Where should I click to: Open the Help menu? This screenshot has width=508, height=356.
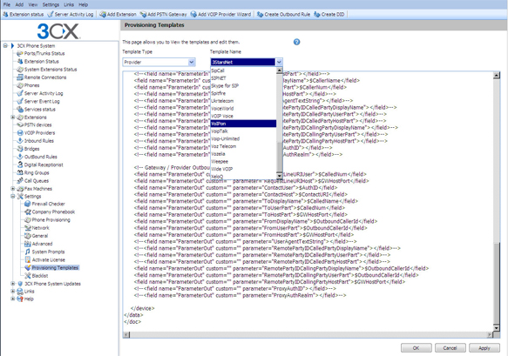84,4
